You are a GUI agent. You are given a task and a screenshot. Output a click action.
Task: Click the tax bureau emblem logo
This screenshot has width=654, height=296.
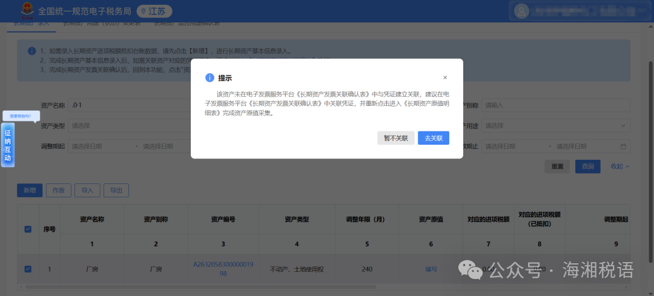pos(25,10)
